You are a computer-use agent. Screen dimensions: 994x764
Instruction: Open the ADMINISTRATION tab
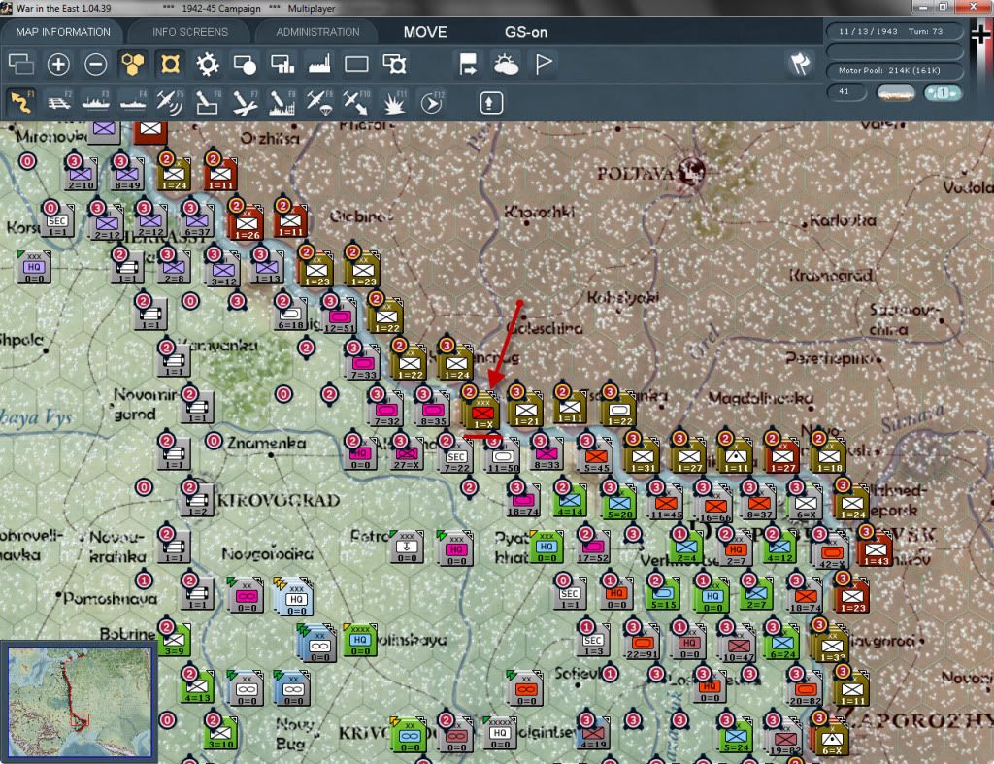pyautogui.click(x=317, y=32)
